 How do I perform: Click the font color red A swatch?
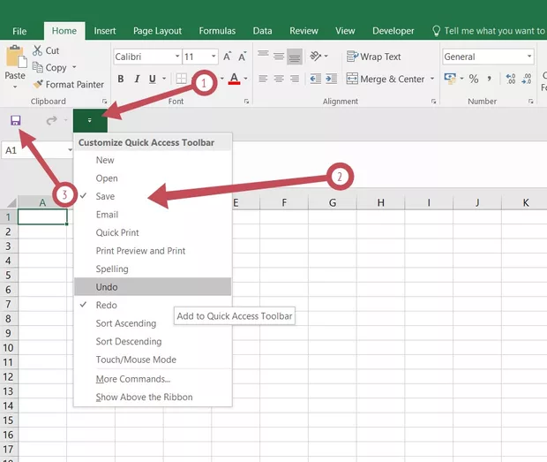click(233, 79)
